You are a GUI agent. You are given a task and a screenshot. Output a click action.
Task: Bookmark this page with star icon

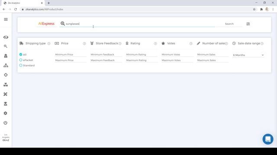[254, 9]
